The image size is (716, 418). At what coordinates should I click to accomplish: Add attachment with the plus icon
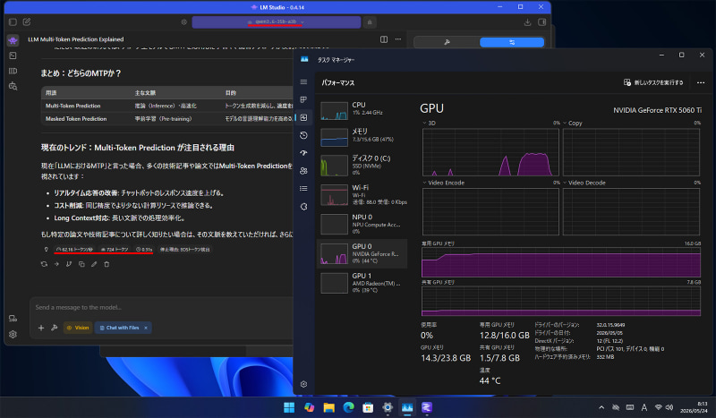pos(41,328)
